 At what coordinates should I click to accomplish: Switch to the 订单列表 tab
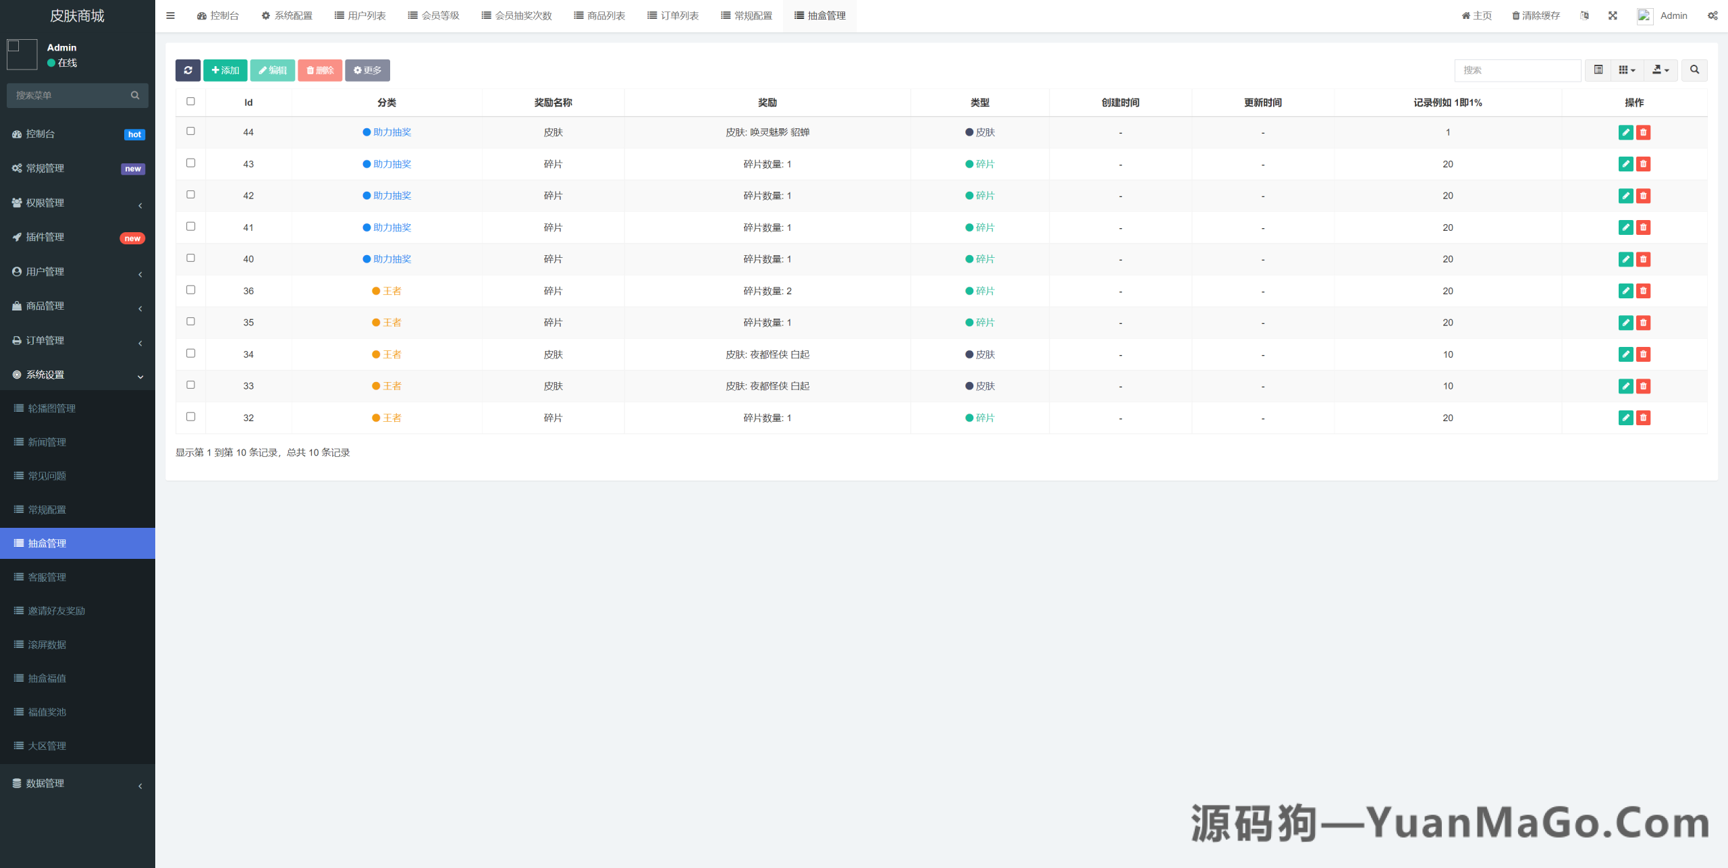(x=673, y=15)
